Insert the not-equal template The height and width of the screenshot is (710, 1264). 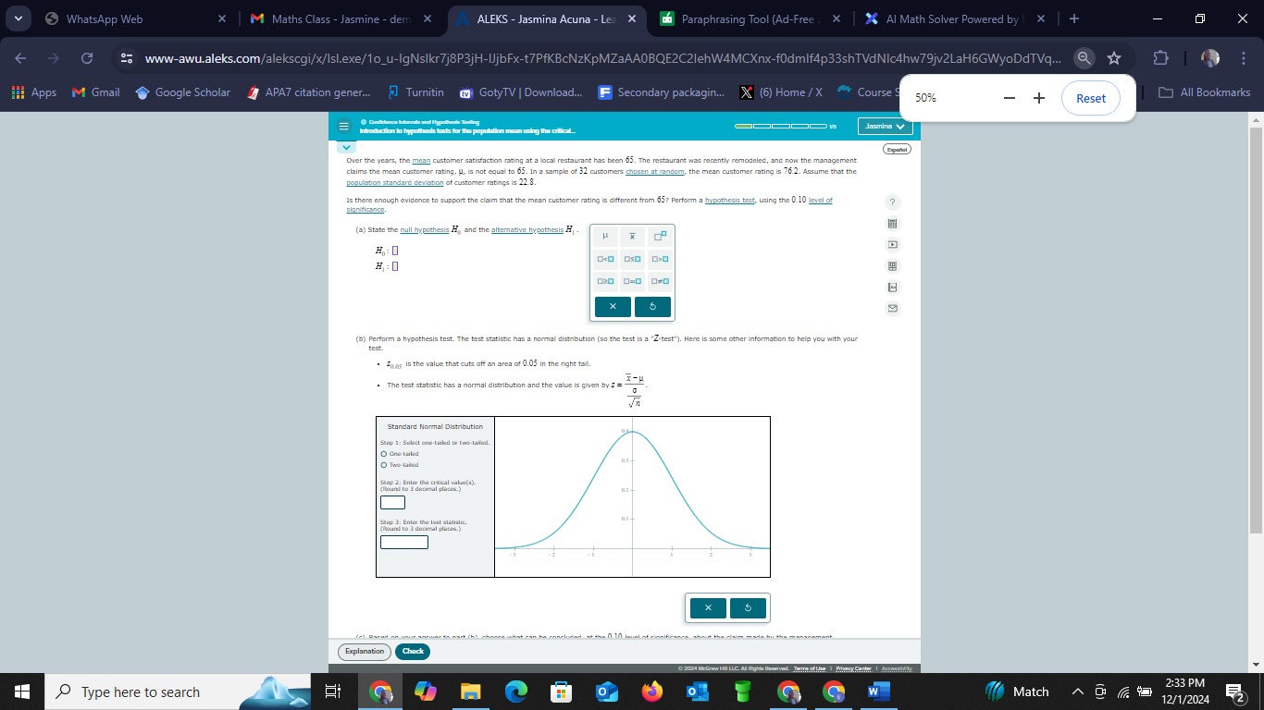660,281
